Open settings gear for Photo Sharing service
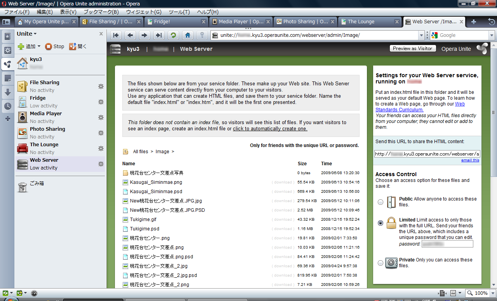The height and width of the screenshot is (301, 497). click(101, 133)
